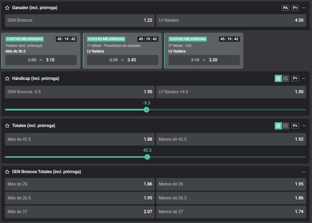Image resolution: width=312 pixels, height=223 pixels.
Task: Click the P+ badge in Ganador header
Action: (x=295, y=8)
